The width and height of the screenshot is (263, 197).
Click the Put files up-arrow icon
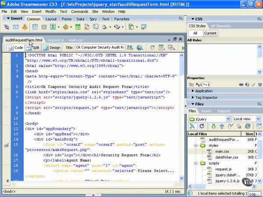pos(222,126)
